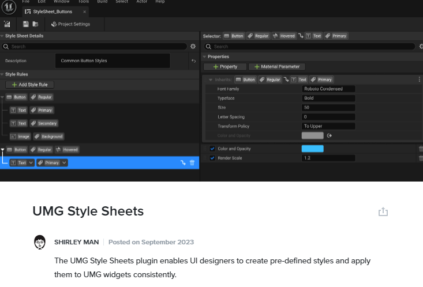Open the Primary tag dropdown in selected rule
This screenshot has width=423, height=287.
point(65,163)
